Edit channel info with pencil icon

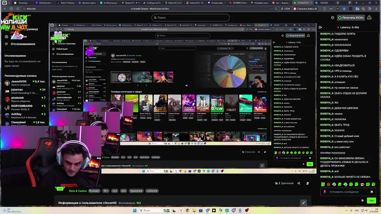pos(303,203)
